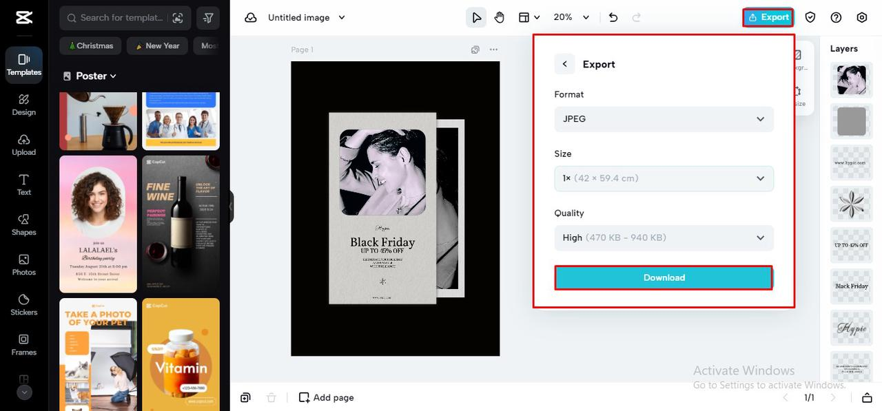Open the Quality High dropdown
This screenshot has height=411, width=882.
[x=664, y=238]
